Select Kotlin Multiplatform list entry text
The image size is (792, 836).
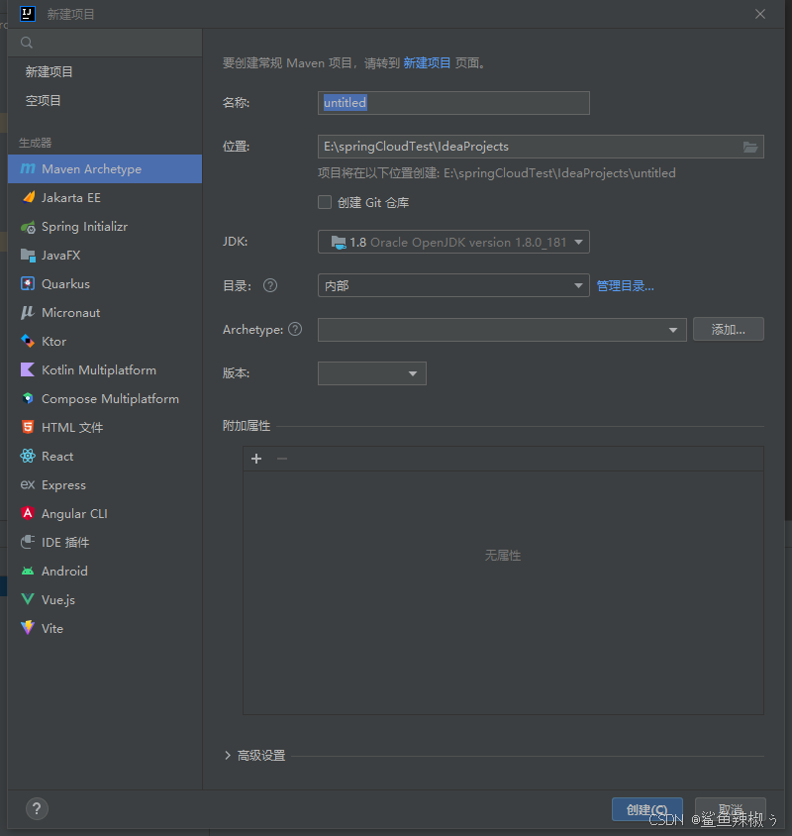pos(99,370)
